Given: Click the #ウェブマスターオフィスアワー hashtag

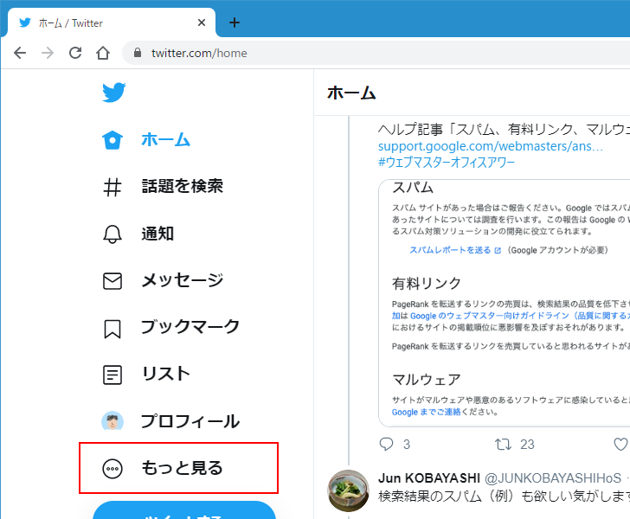Looking at the screenshot, I should 447,163.
